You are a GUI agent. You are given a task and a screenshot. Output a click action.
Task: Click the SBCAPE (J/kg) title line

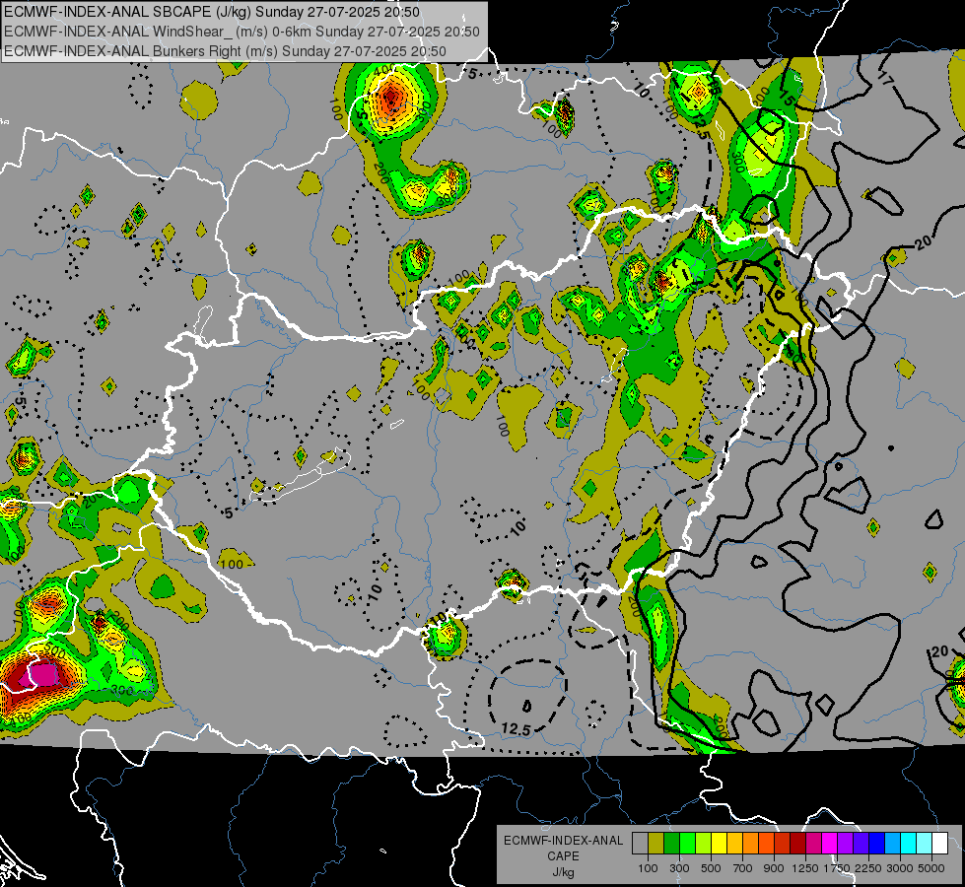point(212,12)
